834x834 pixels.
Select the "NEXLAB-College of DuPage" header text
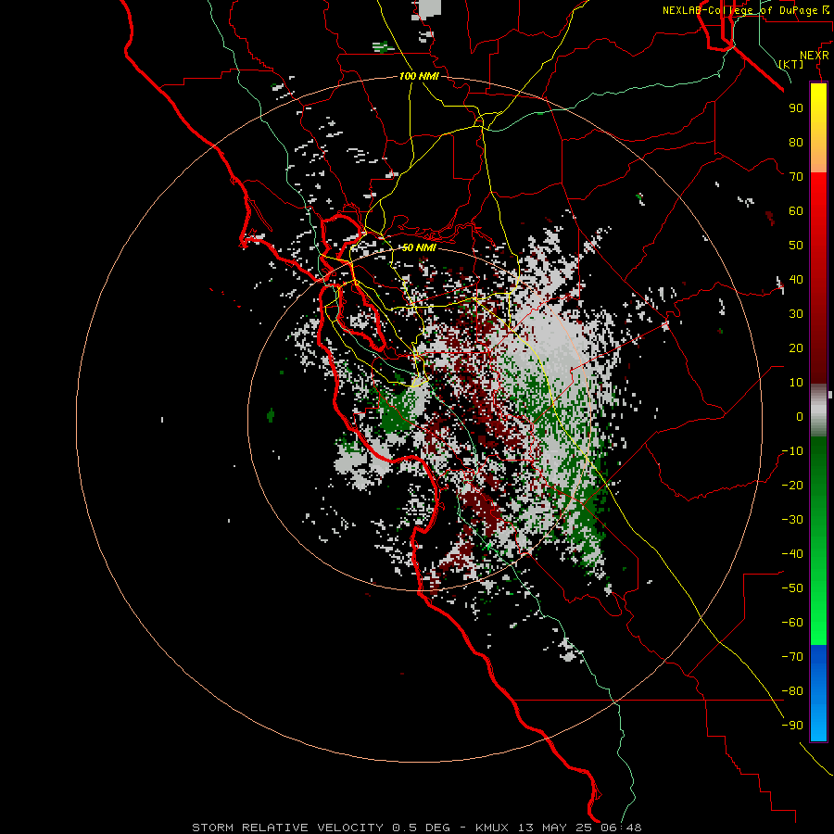[x=742, y=10]
